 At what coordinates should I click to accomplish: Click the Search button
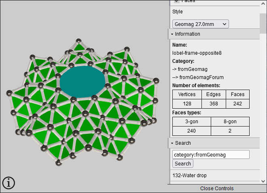(183, 163)
